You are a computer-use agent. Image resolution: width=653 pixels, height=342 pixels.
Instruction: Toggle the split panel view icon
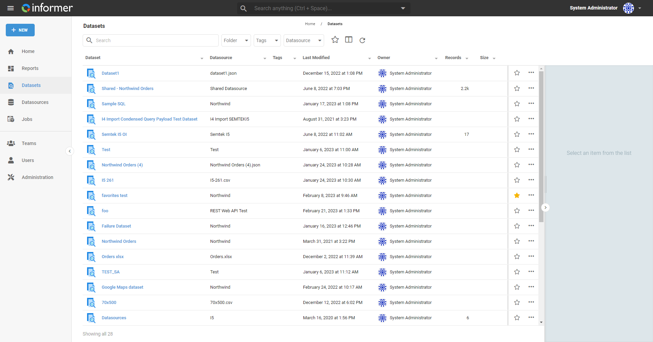tap(349, 40)
